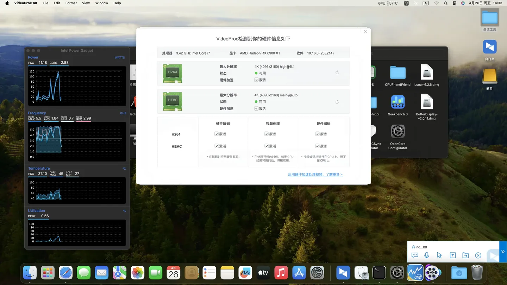Uncheck 激活 under H264 硬件解码

point(216,134)
